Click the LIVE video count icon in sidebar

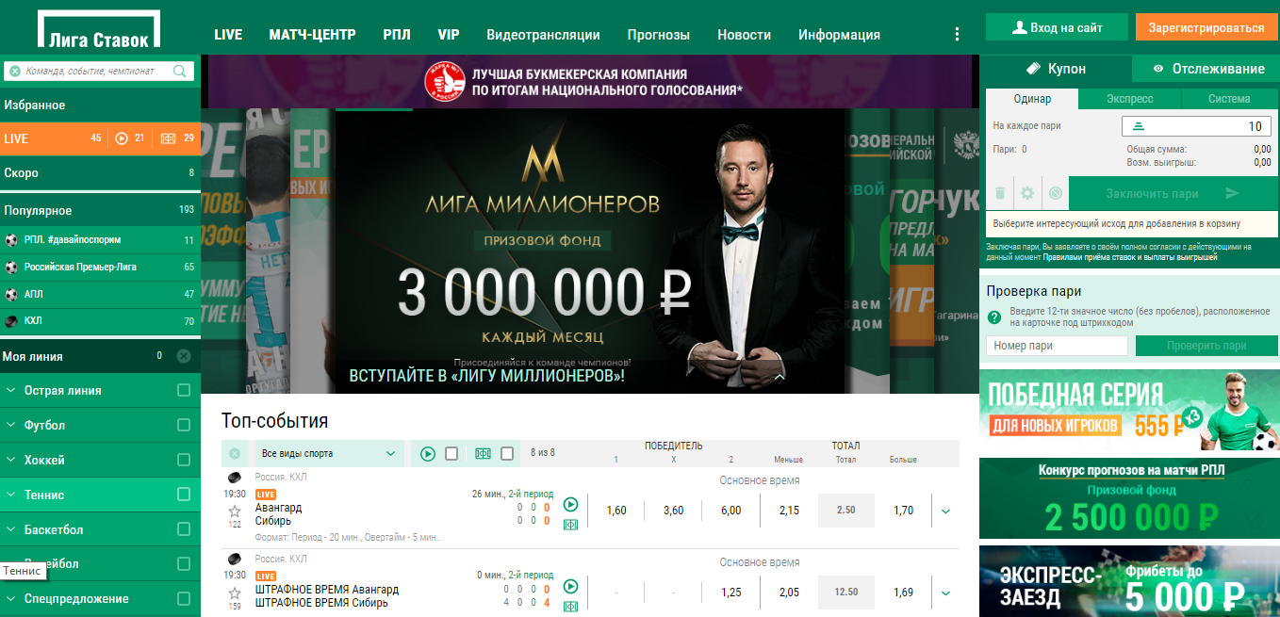pos(122,138)
